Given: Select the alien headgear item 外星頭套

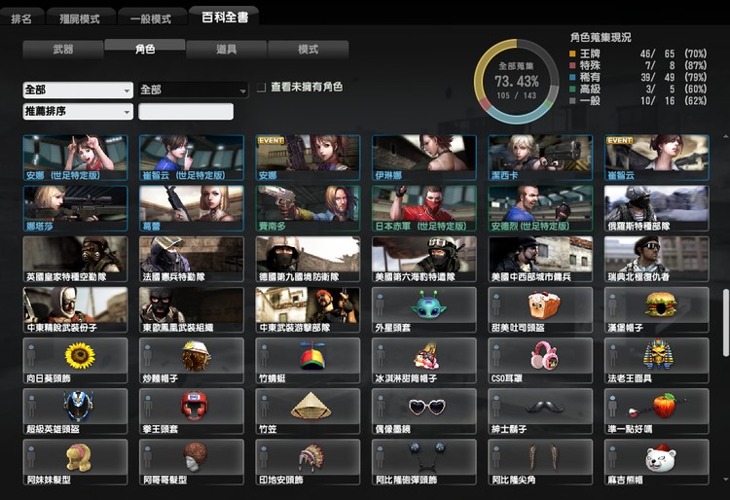Looking at the screenshot, I should [424, 309].
